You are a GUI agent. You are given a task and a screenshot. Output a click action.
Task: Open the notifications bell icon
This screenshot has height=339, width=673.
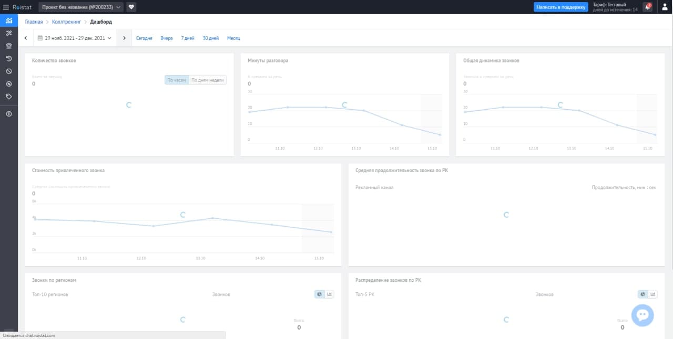click(x=648, y=7)
